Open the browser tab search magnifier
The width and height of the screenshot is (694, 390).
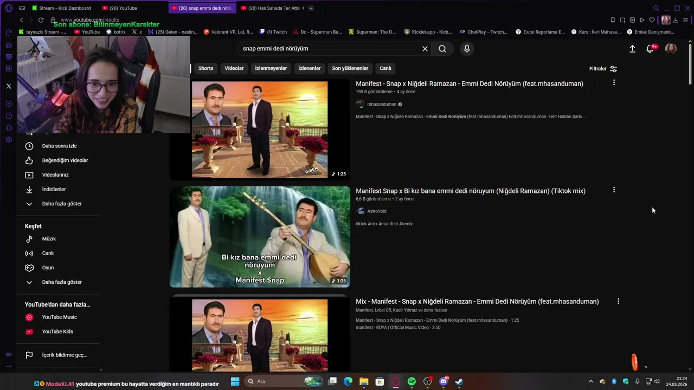pyautogui.click(x=656, y=8)
